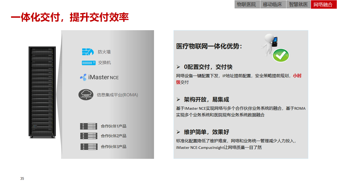Click the arrow bullet before 维护简单
This screenshot has height=189, width=337.
coord(178,132)
